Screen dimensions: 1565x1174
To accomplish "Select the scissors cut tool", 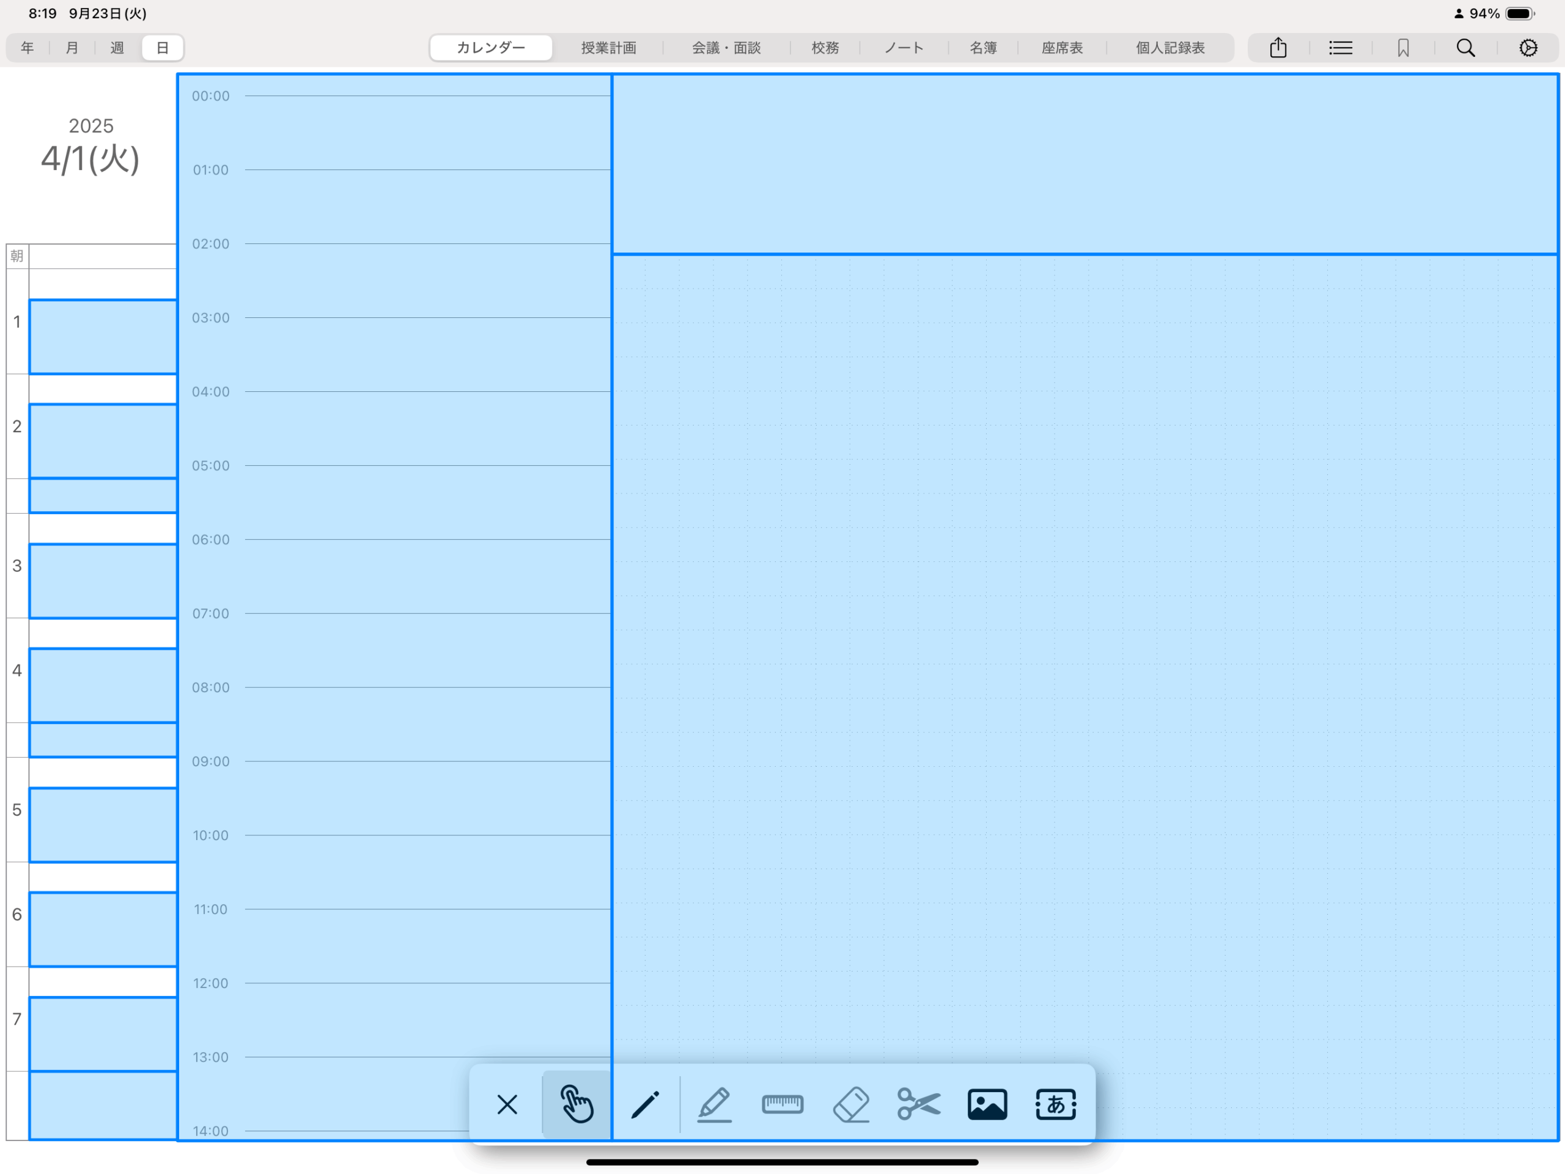I will (x=919, y=1104).
